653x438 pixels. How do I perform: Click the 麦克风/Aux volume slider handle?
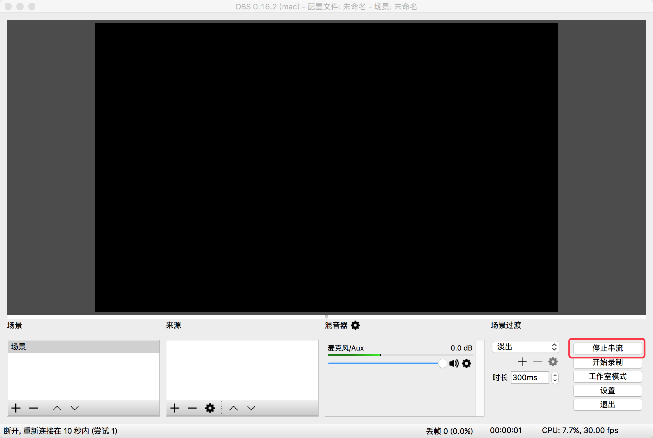[x=442, y=363]
